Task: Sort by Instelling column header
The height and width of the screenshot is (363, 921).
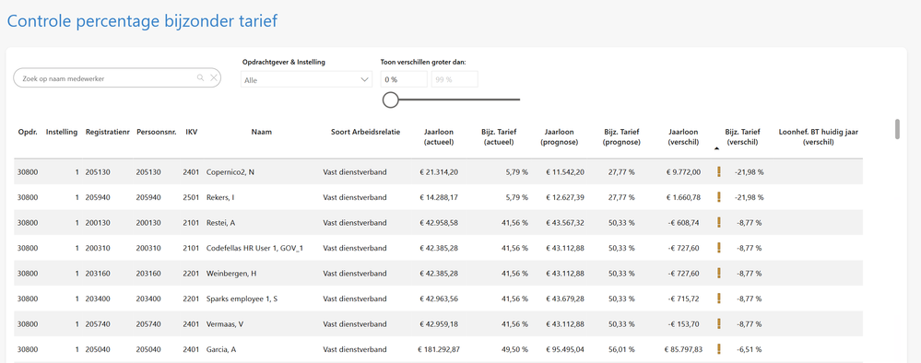Action: (x=62, y=132)
